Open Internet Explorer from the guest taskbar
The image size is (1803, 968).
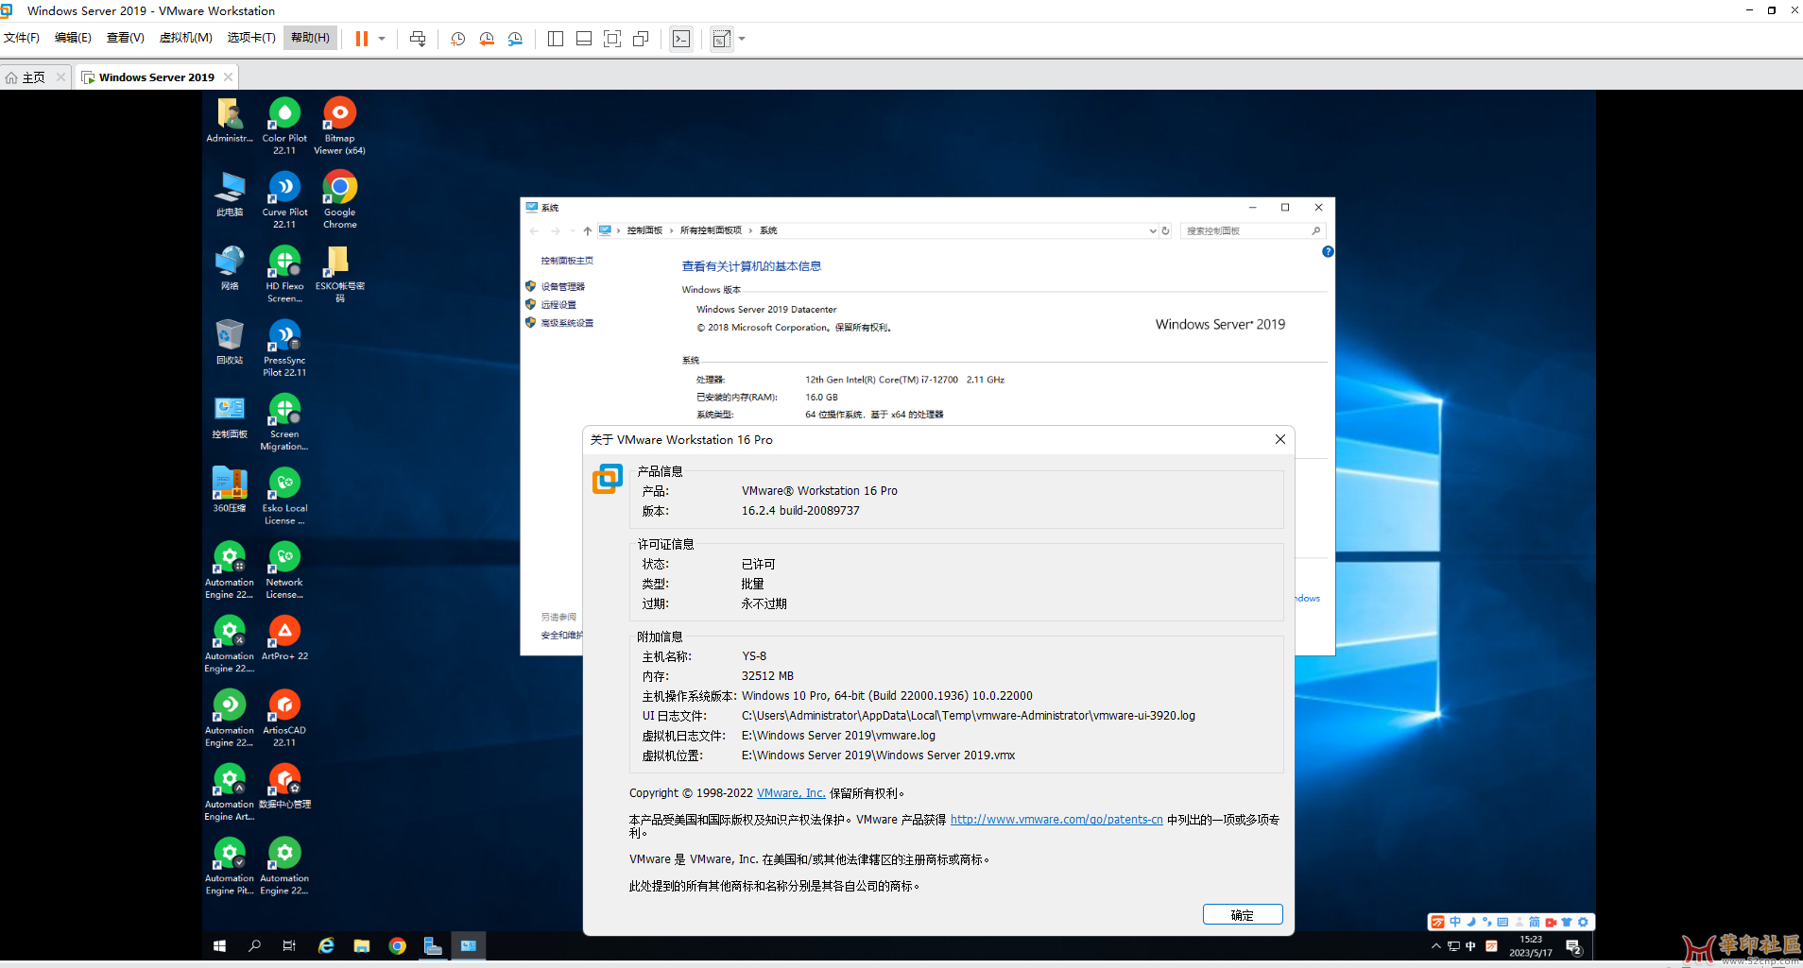[326, 946]
